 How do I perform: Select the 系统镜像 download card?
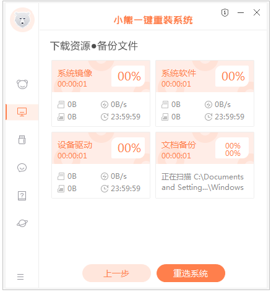(101, 93)
